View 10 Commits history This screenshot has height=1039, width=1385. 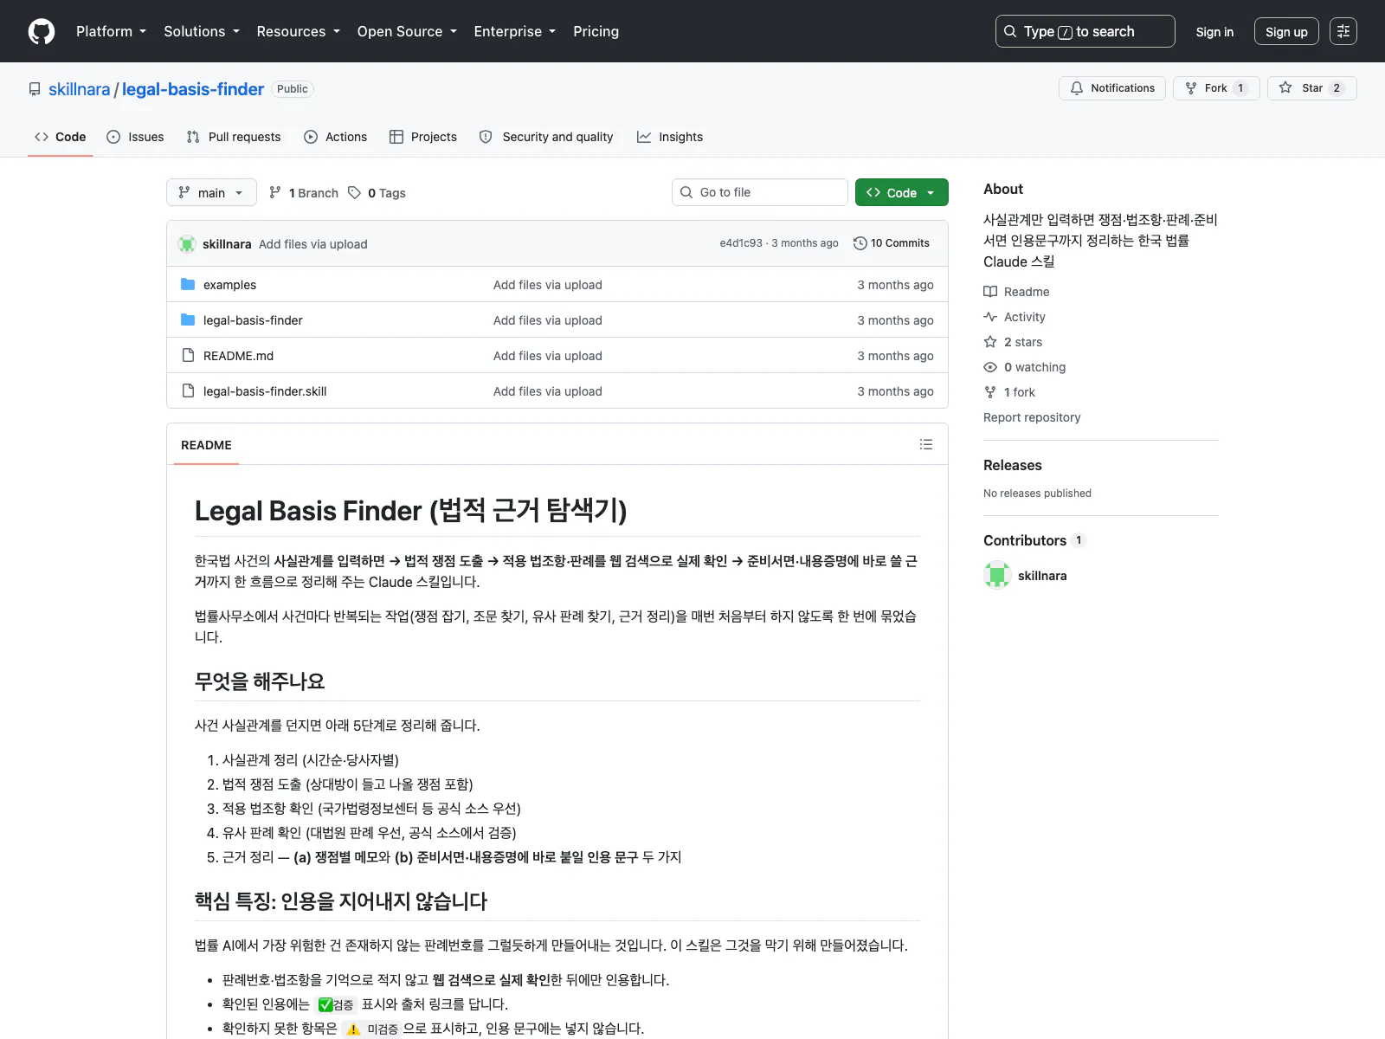click(892, 243)
